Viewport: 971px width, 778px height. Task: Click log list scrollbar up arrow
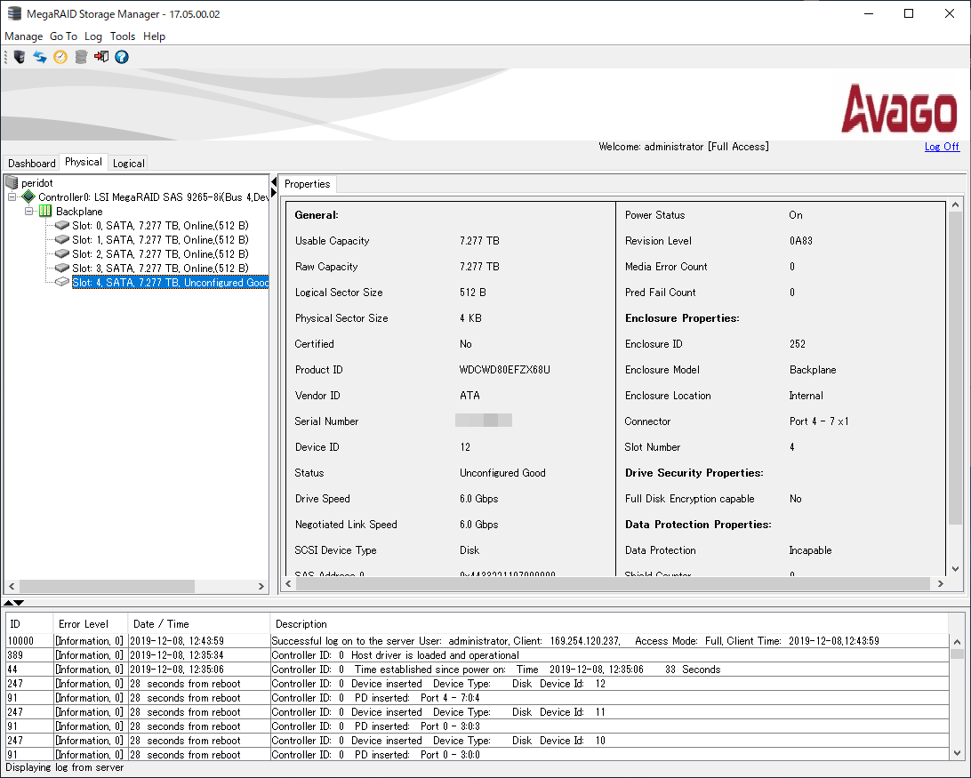pyautogui.click(x=957, y=642)
